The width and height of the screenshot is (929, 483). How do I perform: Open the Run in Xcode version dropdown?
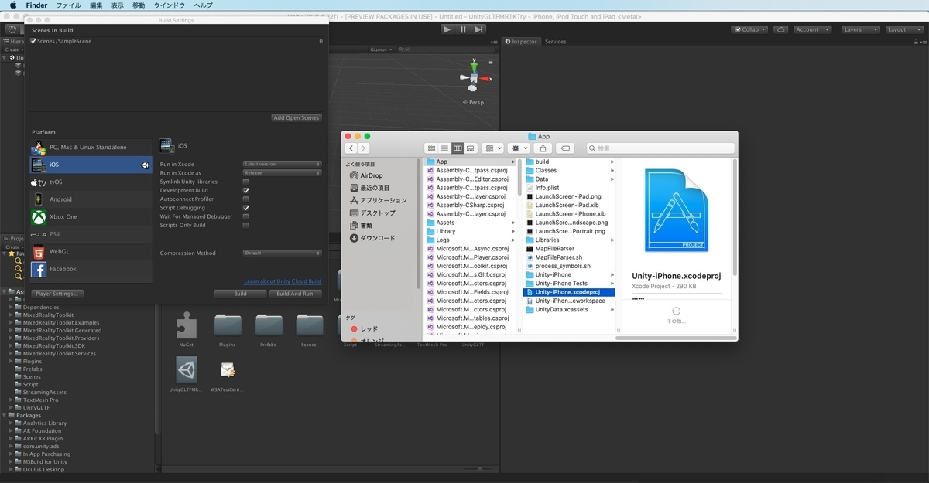[x=282, y=164]
